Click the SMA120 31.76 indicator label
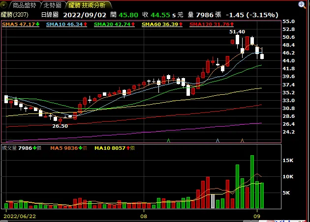 tap(212, 25)
